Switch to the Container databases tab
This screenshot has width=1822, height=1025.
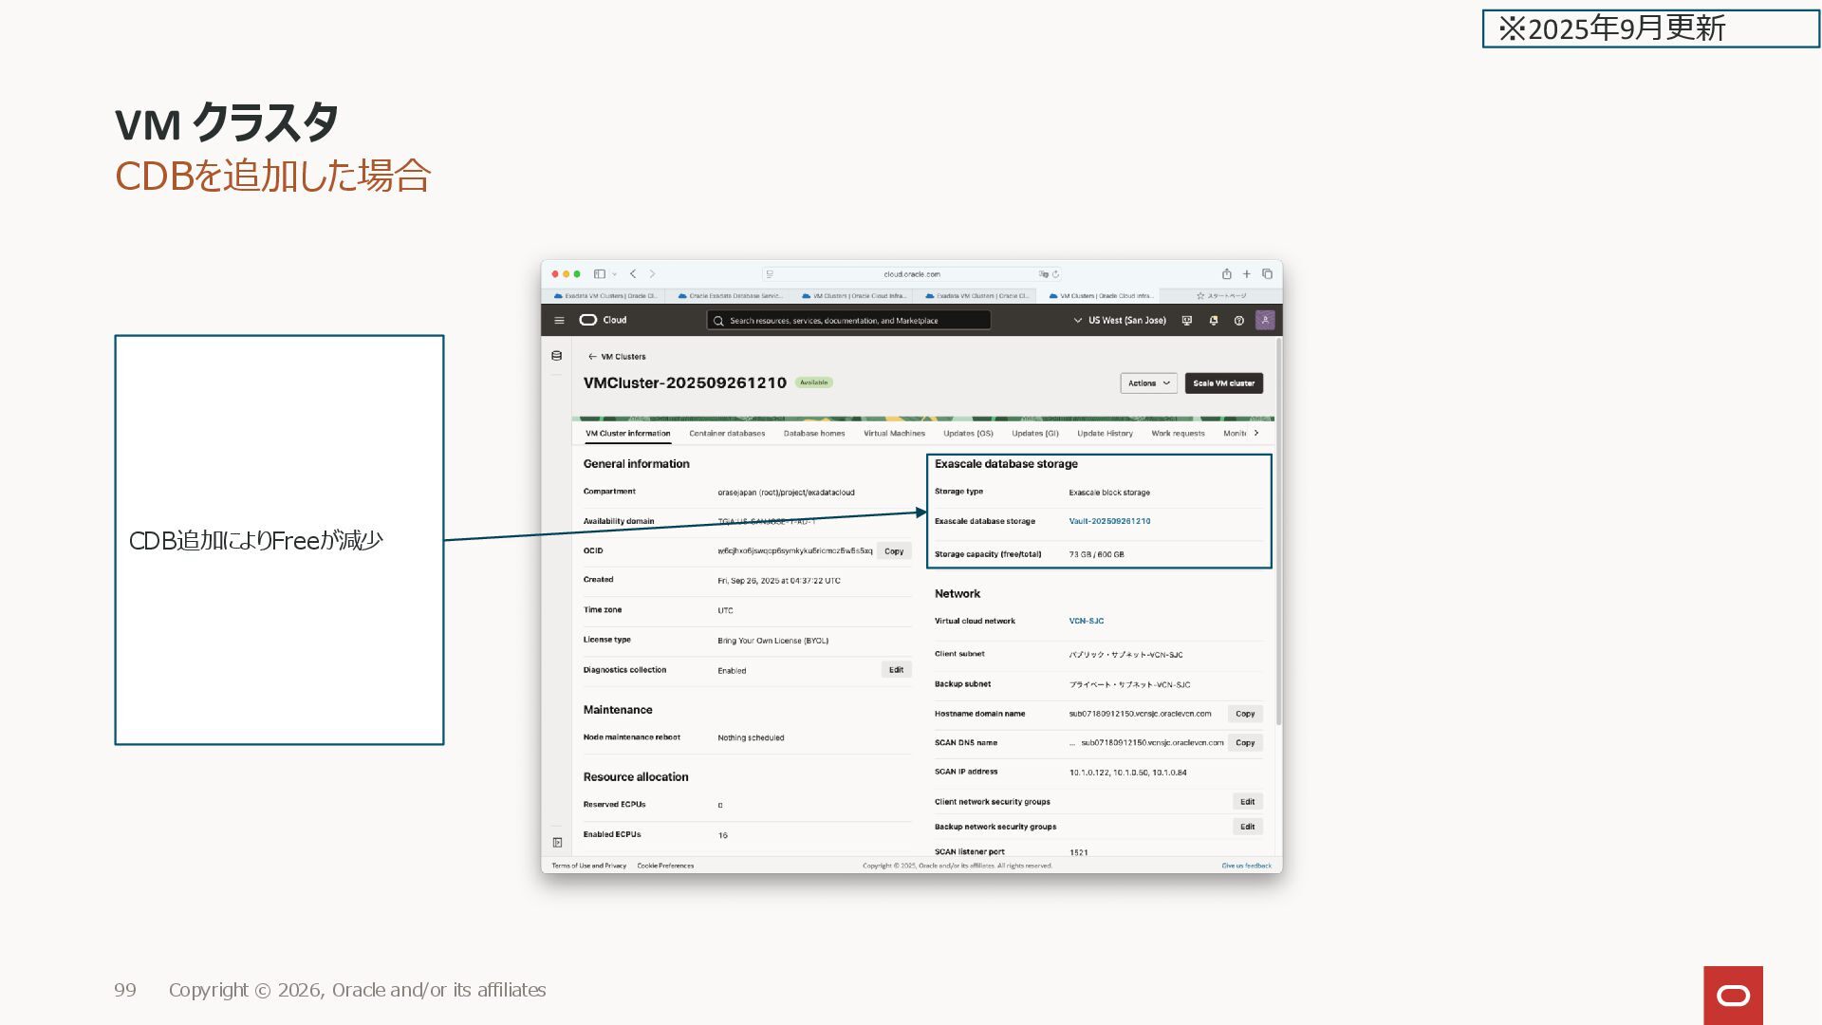[x=727, y=434]
